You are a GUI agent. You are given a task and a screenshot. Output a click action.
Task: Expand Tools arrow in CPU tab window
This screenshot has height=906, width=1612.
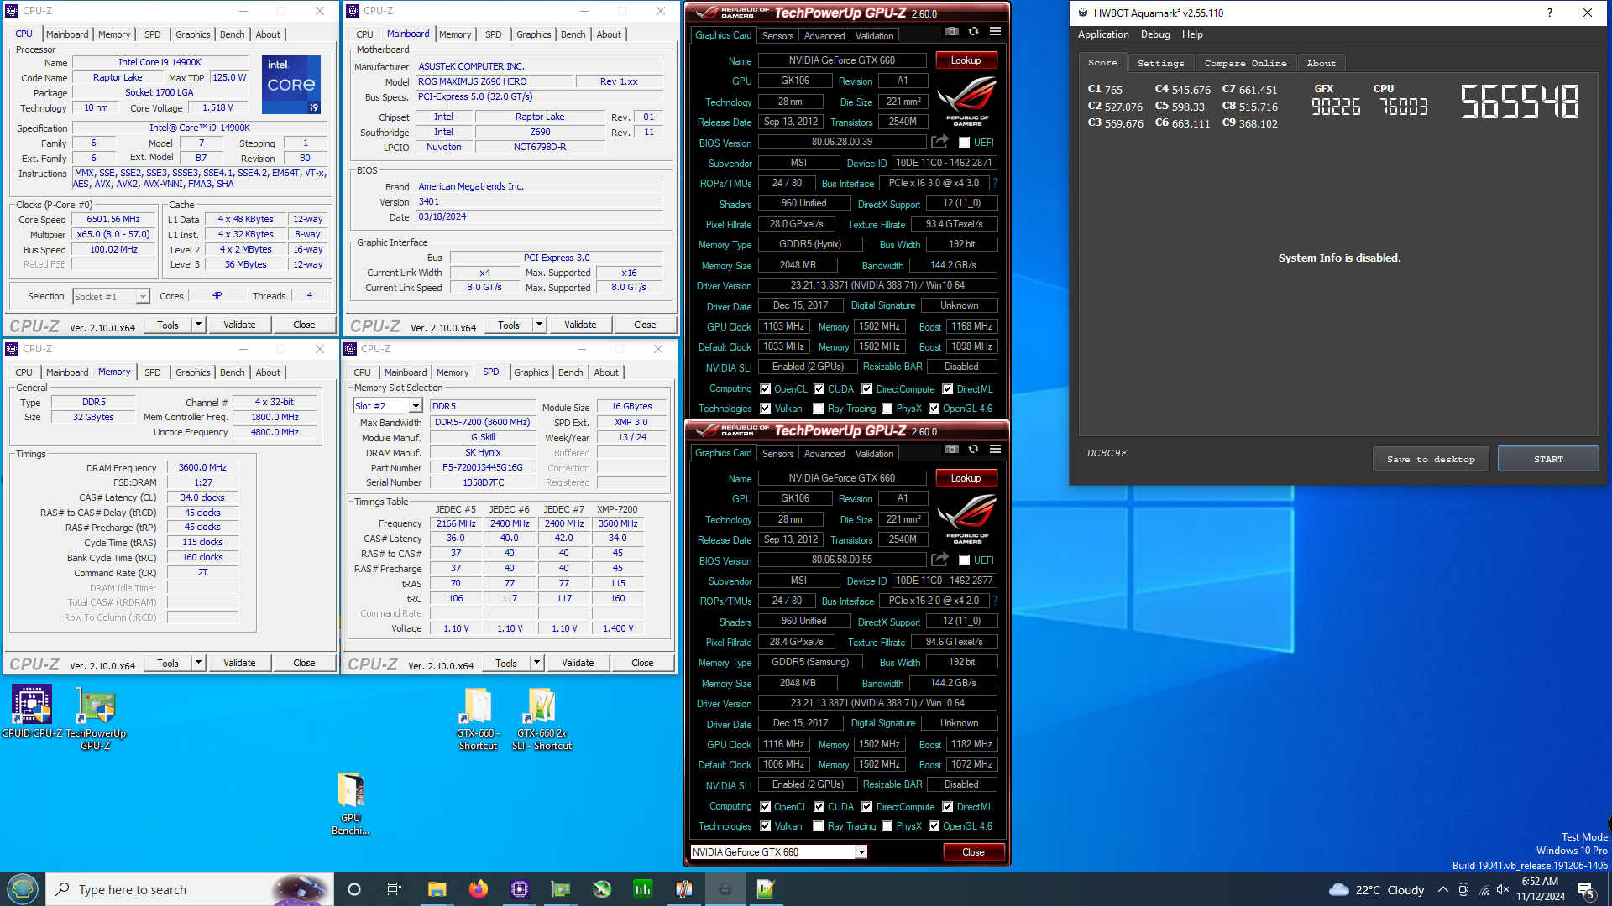pyautogui.click(x=199, y=325)
